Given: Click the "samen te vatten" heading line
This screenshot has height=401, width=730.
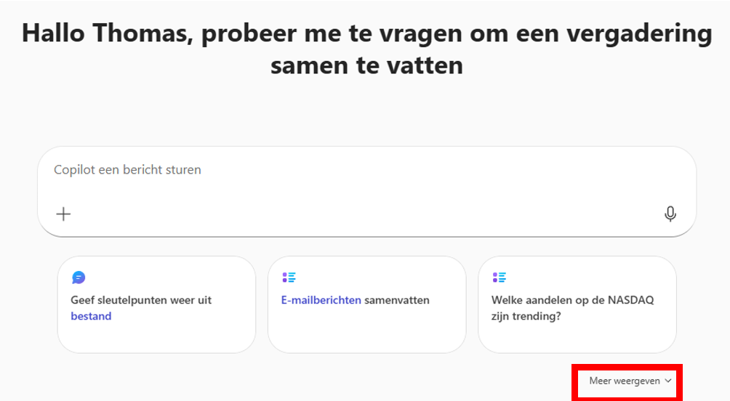Looking at the screenshot, I should (366, 67).
